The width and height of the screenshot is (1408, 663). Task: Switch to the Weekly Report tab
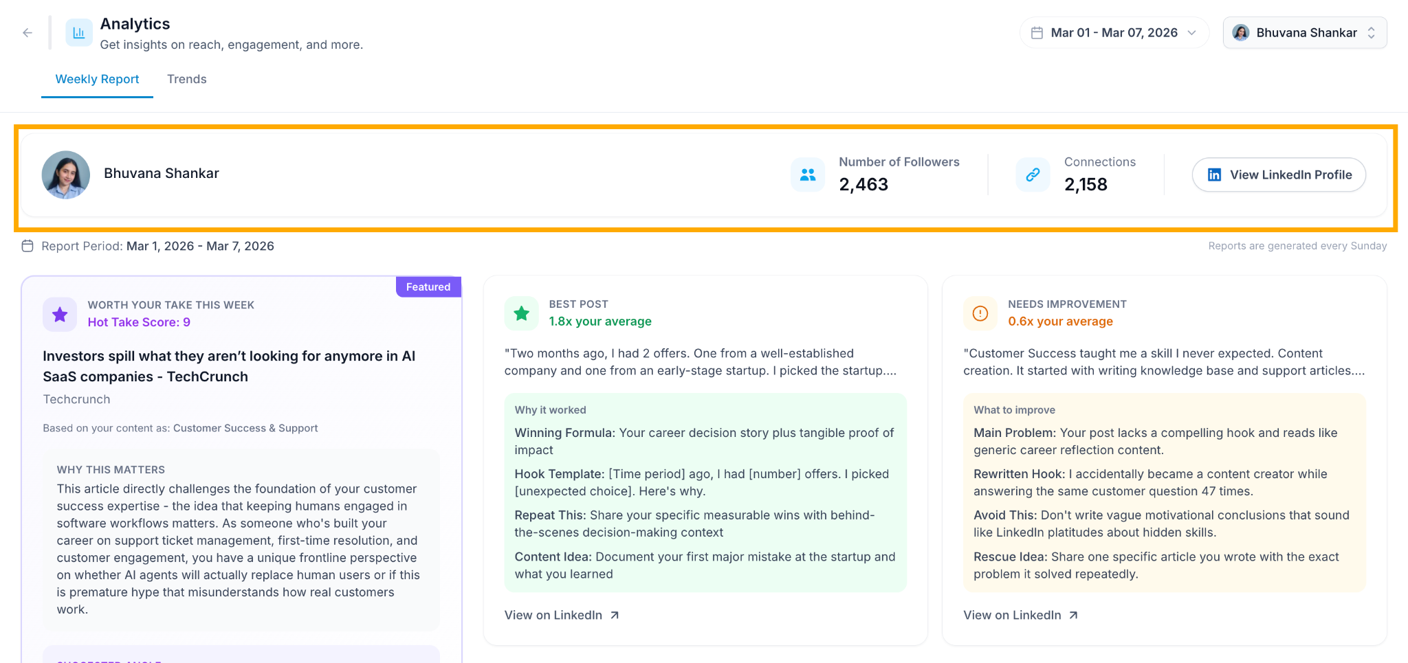point(97,80)
